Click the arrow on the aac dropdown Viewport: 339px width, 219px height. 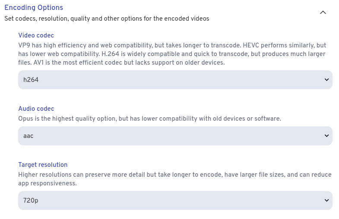tap(326, 136)
